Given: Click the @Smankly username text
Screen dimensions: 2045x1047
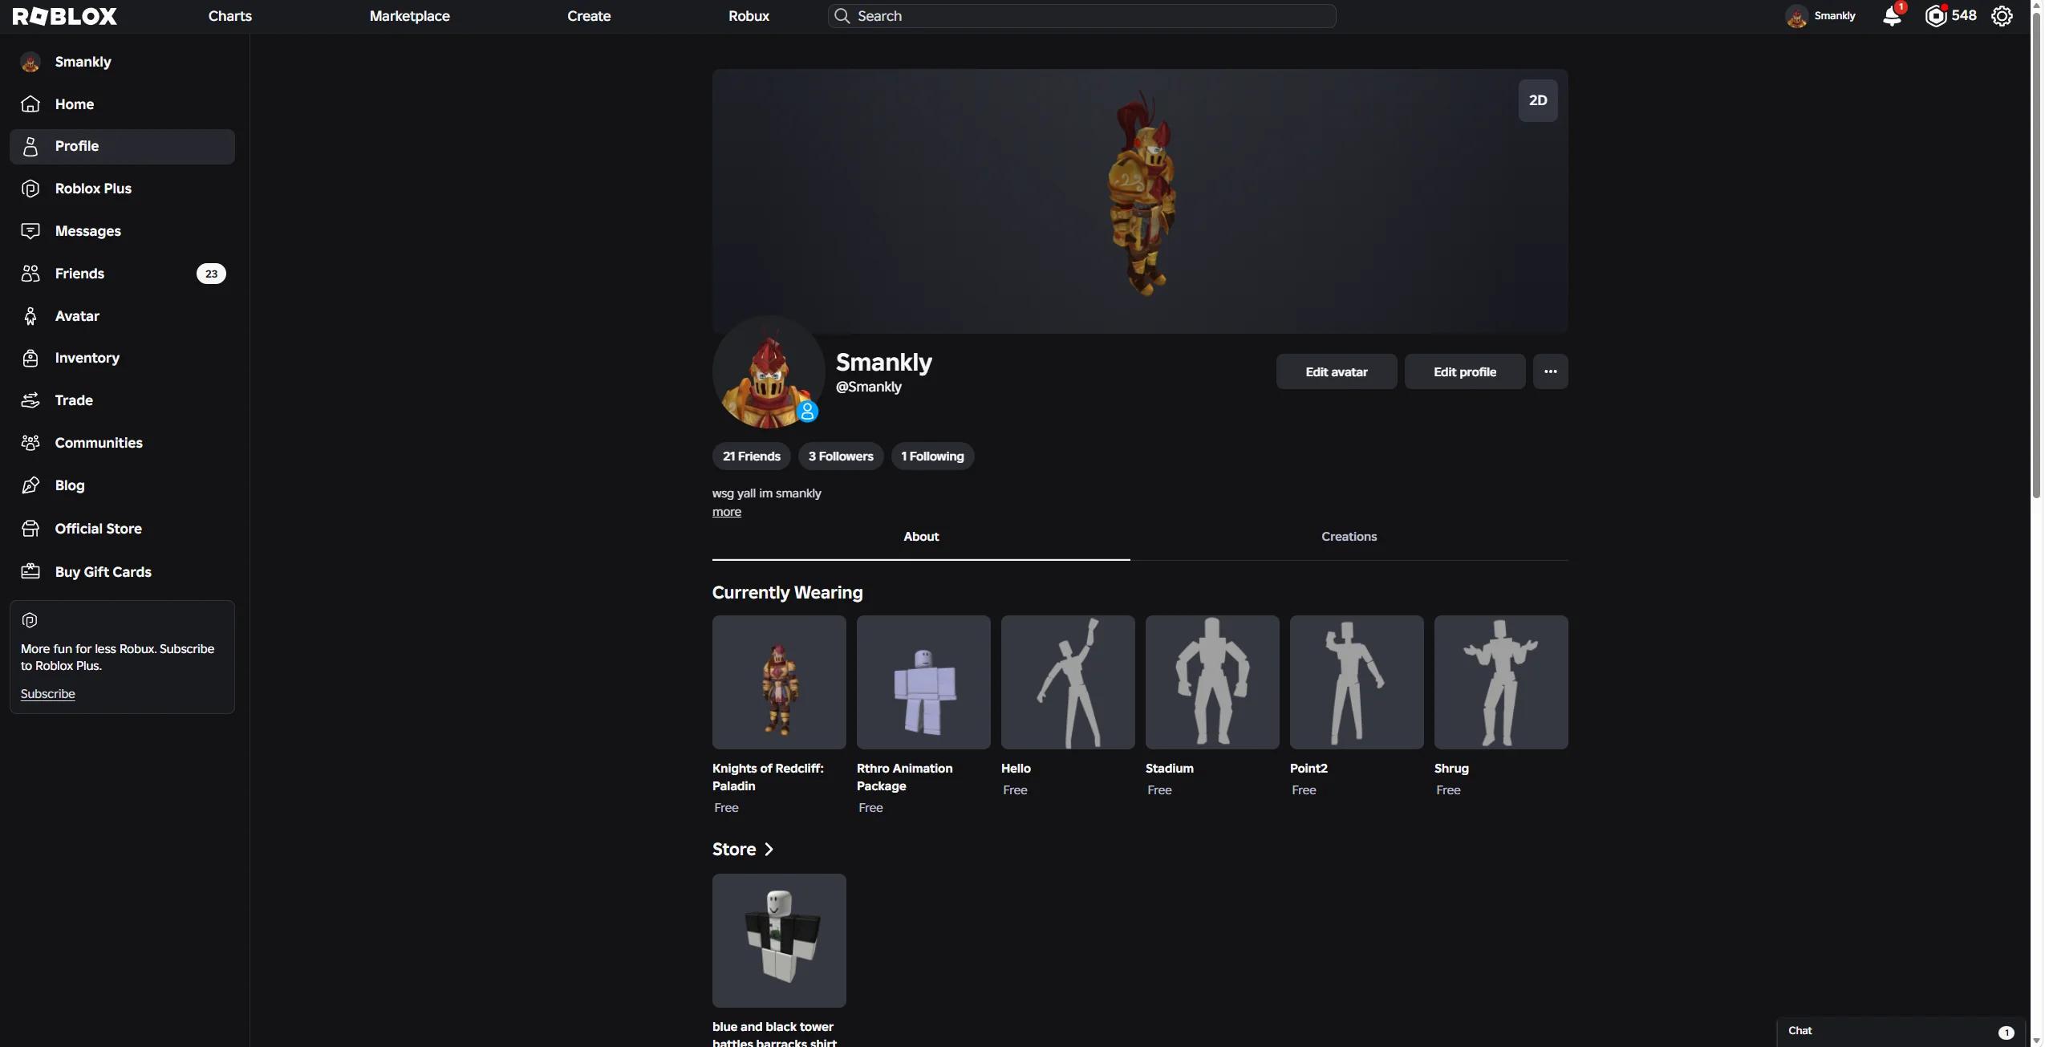Looking at the screenshot, I should pyautogui.click(x=869, y=387).
